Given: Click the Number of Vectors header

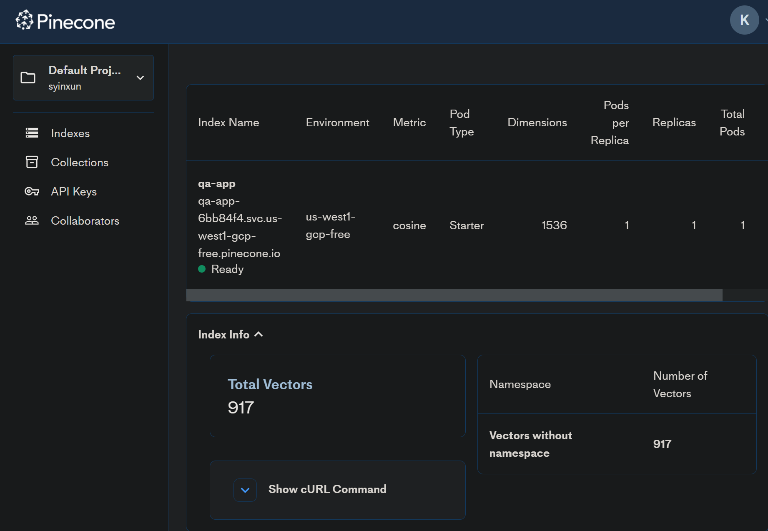Looking at the screenshot, I should pos(680,384).
